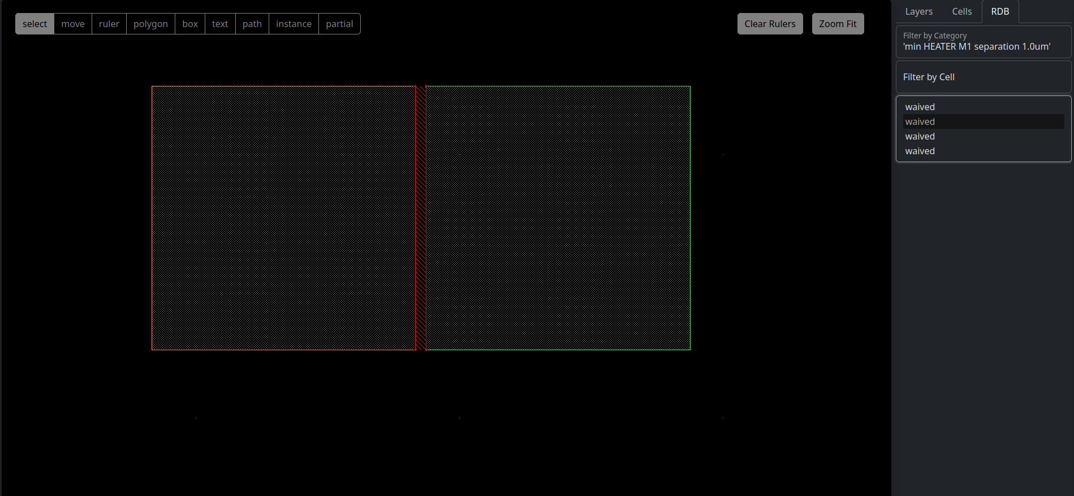Screen dimensions: 1074x496
Task: Click the Clear Rulers button
Action: click(770, 24)
